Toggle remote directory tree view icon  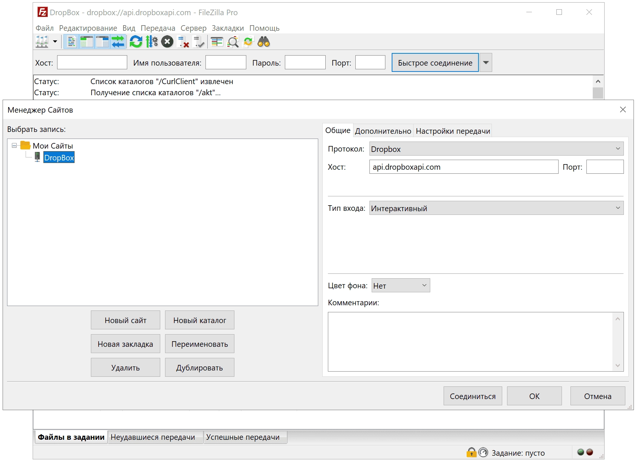[x=102, y=42]
